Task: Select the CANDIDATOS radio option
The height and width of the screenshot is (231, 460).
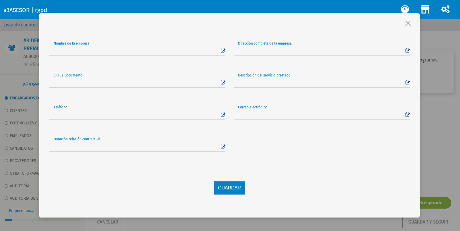Action: coord(6,148)
